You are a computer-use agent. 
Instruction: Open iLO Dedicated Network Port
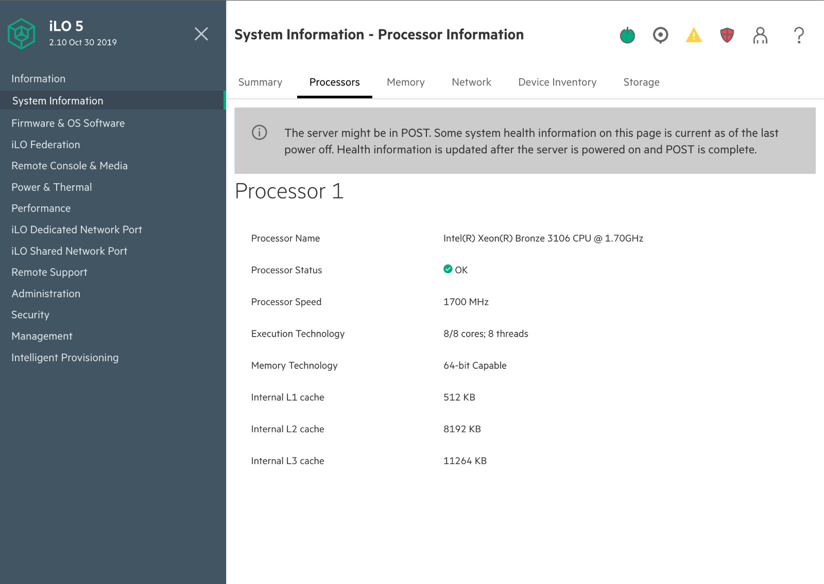coord(77,229)
